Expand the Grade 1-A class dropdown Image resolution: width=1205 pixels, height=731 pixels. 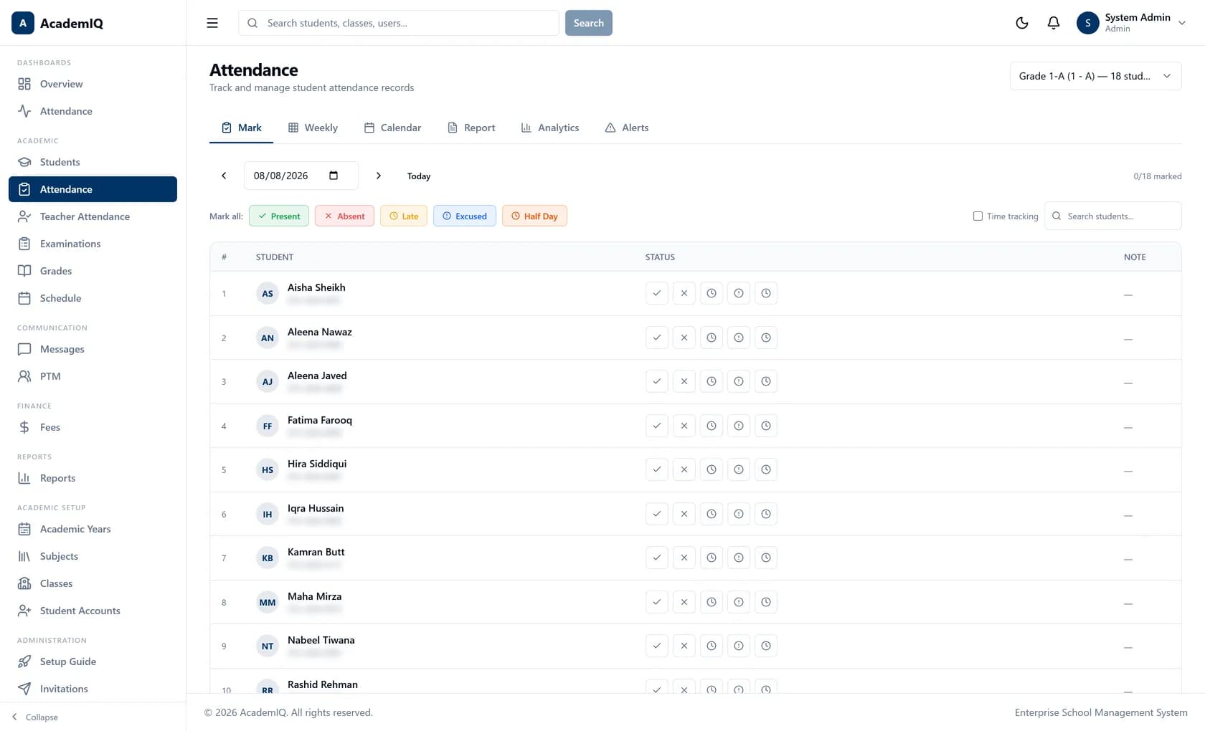click(1095, 76)
